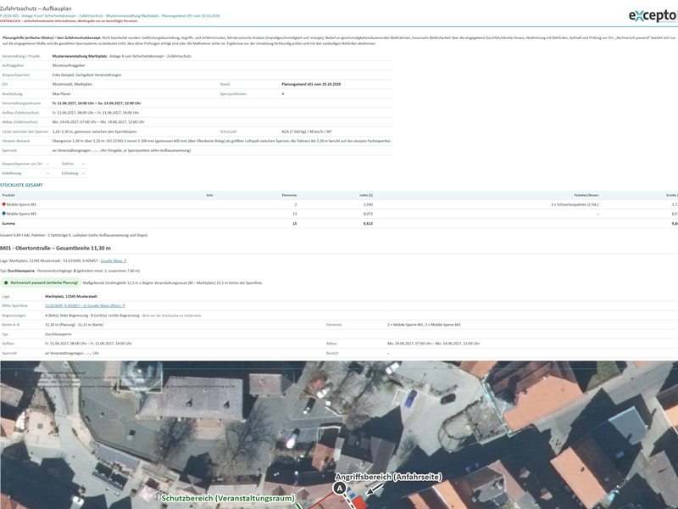Click heading "M01 - Obertorstraße – Gesamtbreite 11,30 m"
Viewport: 678px width, 509px height.
coord(55,248)
